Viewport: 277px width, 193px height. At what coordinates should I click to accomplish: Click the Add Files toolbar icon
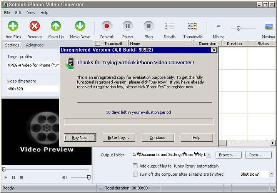click(13, 26)
